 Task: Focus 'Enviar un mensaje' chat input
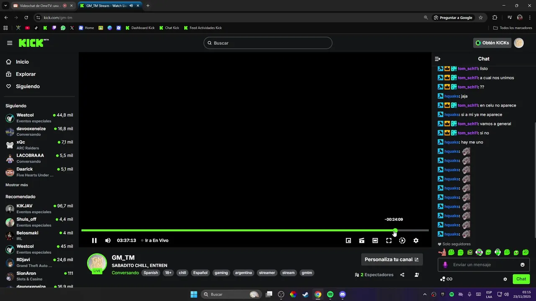[484, 265]
